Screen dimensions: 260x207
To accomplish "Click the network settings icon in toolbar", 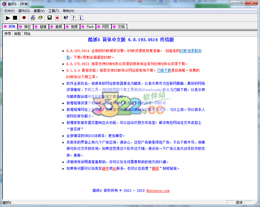I will (x=33, y=18).
